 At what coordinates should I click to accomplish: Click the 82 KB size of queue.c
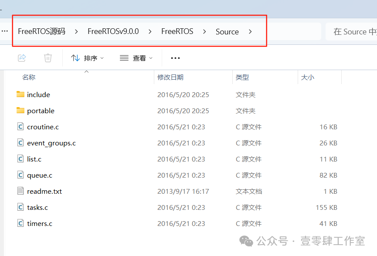point(329,175)
